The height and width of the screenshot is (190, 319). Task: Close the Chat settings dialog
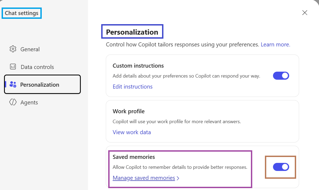[305, 13]
